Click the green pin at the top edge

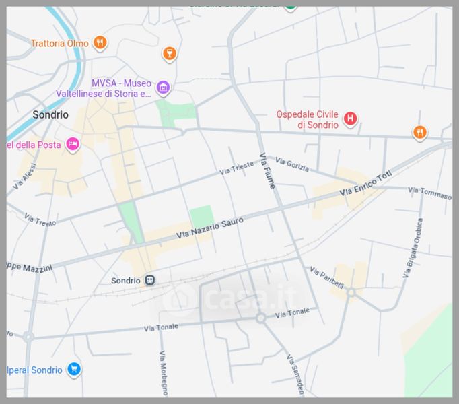tap(290, 5)
